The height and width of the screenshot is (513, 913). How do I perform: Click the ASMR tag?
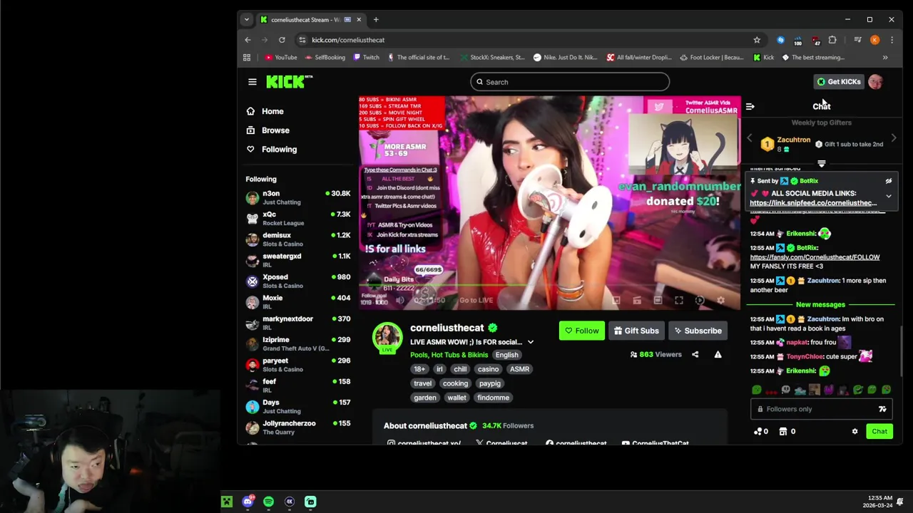pos(519,369)
